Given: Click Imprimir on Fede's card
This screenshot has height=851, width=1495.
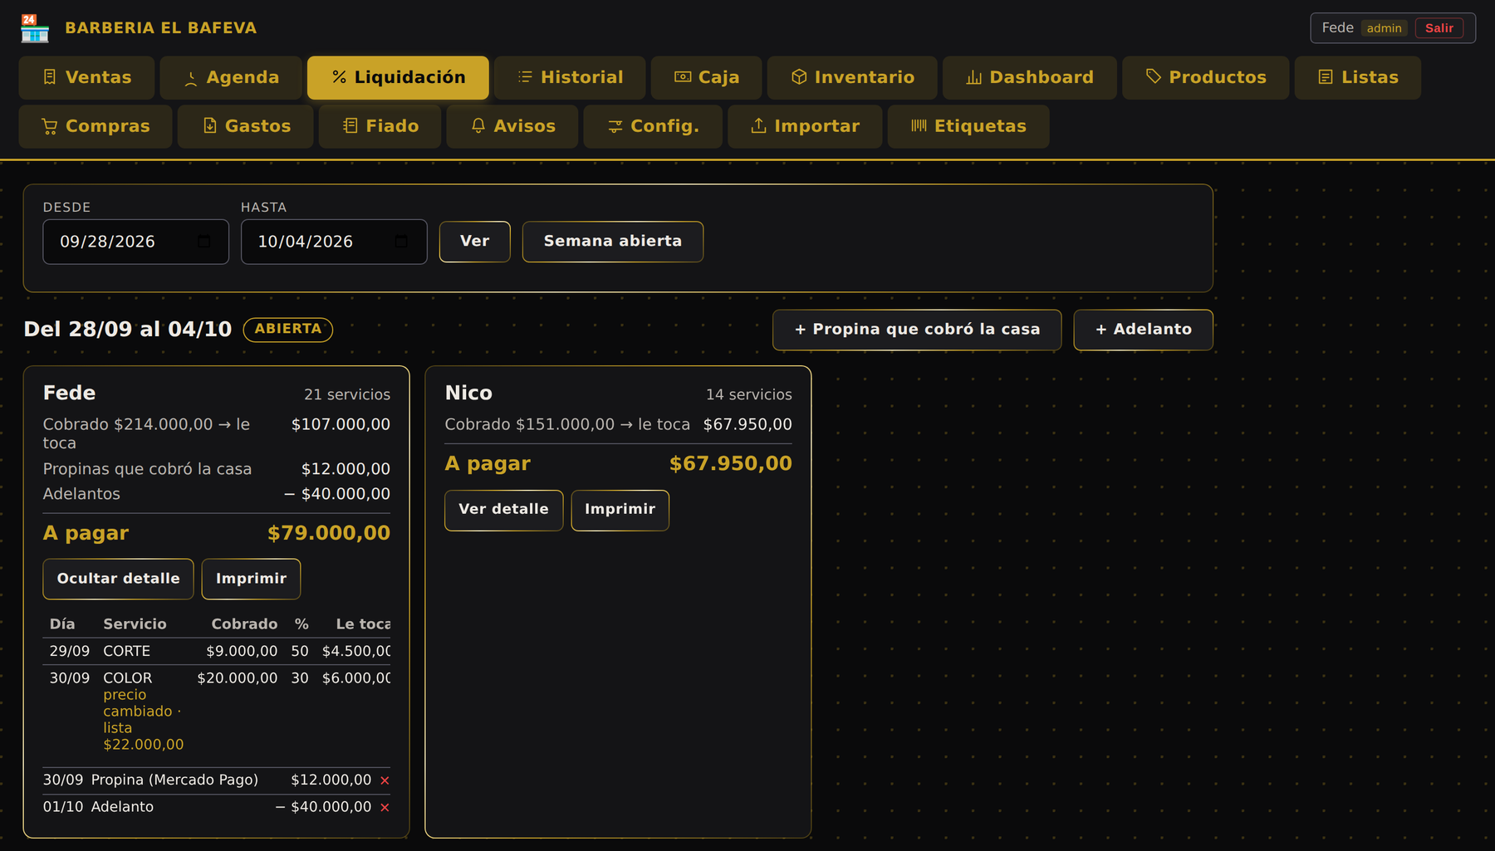Looking at the screenshot, I should coord(251,579).
